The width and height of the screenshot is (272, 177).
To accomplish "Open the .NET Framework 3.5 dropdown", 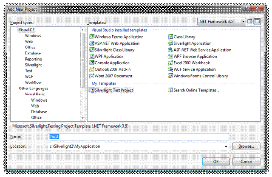I will pos(221,22).
